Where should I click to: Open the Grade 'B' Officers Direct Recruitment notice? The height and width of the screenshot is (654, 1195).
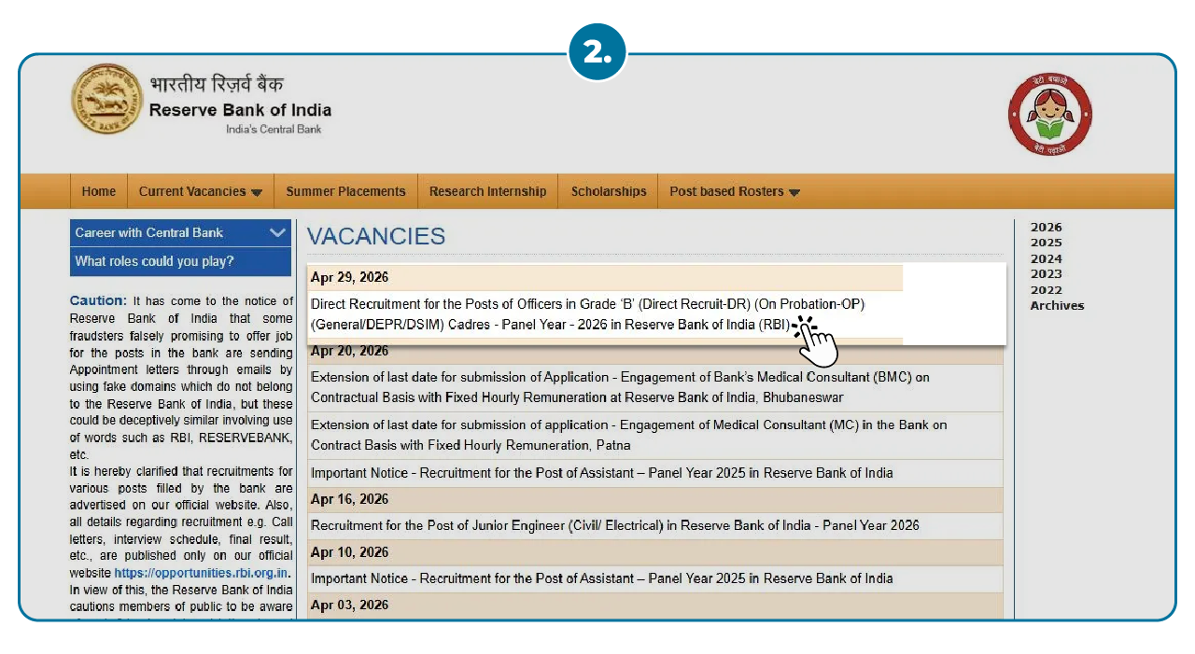click(x=588, y=314)
